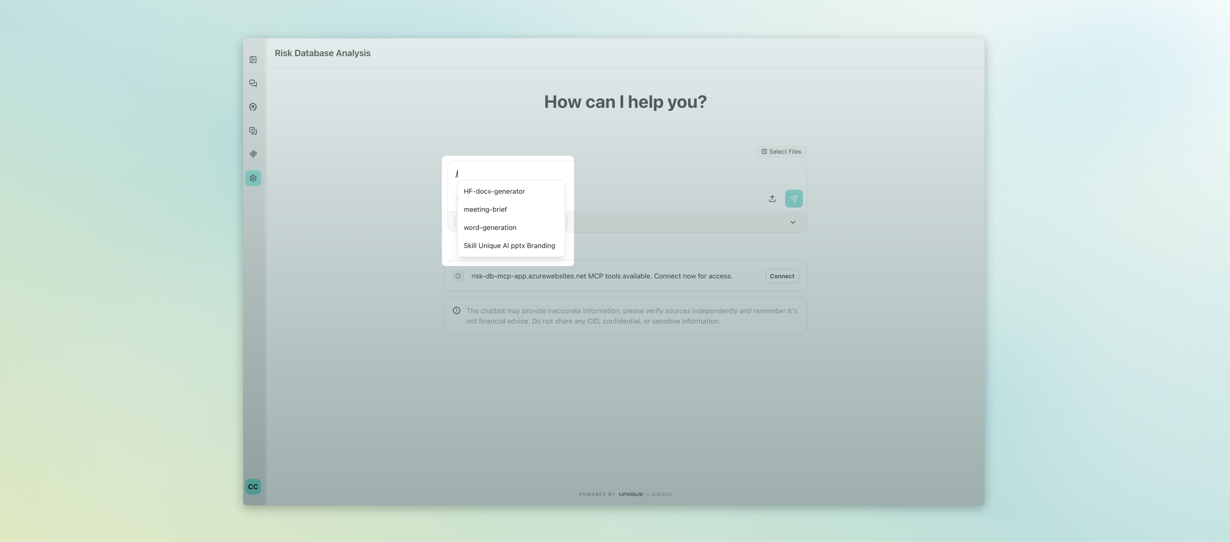Open the paperclip attachments sidebar icon
Viewport: 1230px width, 542px height.
[253, 154]
